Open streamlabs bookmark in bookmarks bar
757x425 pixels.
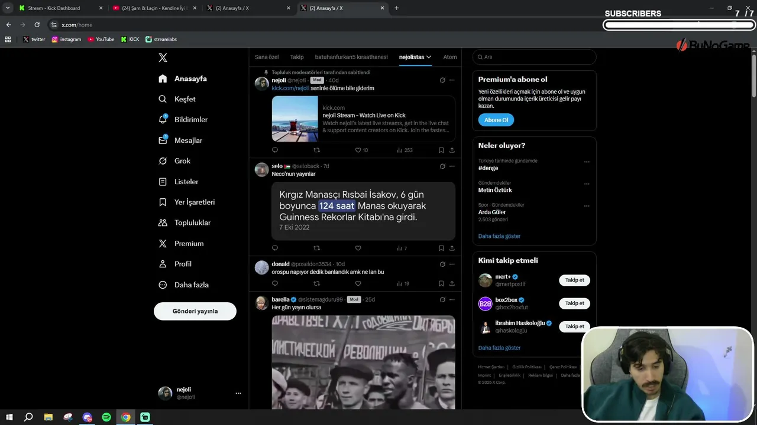[x=161, y=39]
